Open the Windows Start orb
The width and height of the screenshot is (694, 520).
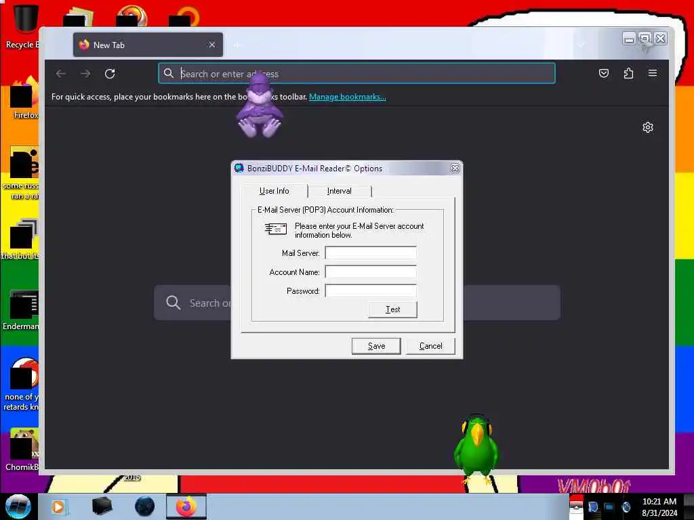tap(18, 506)
